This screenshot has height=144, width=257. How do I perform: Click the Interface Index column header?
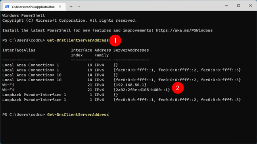click(x=81, y=52)
